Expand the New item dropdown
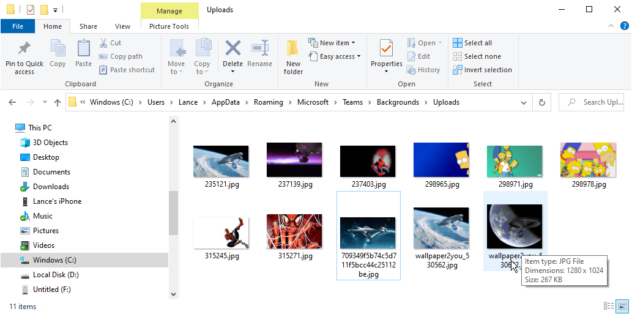The height and width of the screenshot is (314, 632). click(x=354, y=43)
